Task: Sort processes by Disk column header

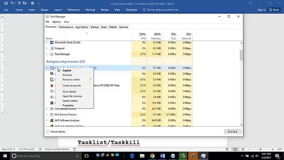Action: tap(170, 36)
